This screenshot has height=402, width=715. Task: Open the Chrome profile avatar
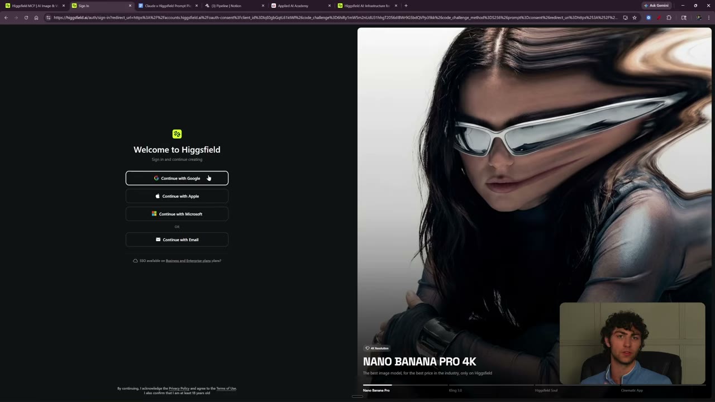[699, 17]
